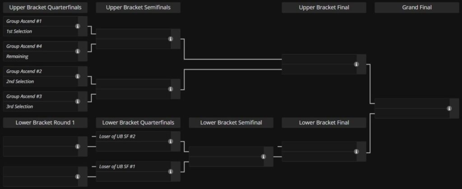Open info icon for Group Ascend #3 match
The image size is (462, 189).
tap(78, 101)
